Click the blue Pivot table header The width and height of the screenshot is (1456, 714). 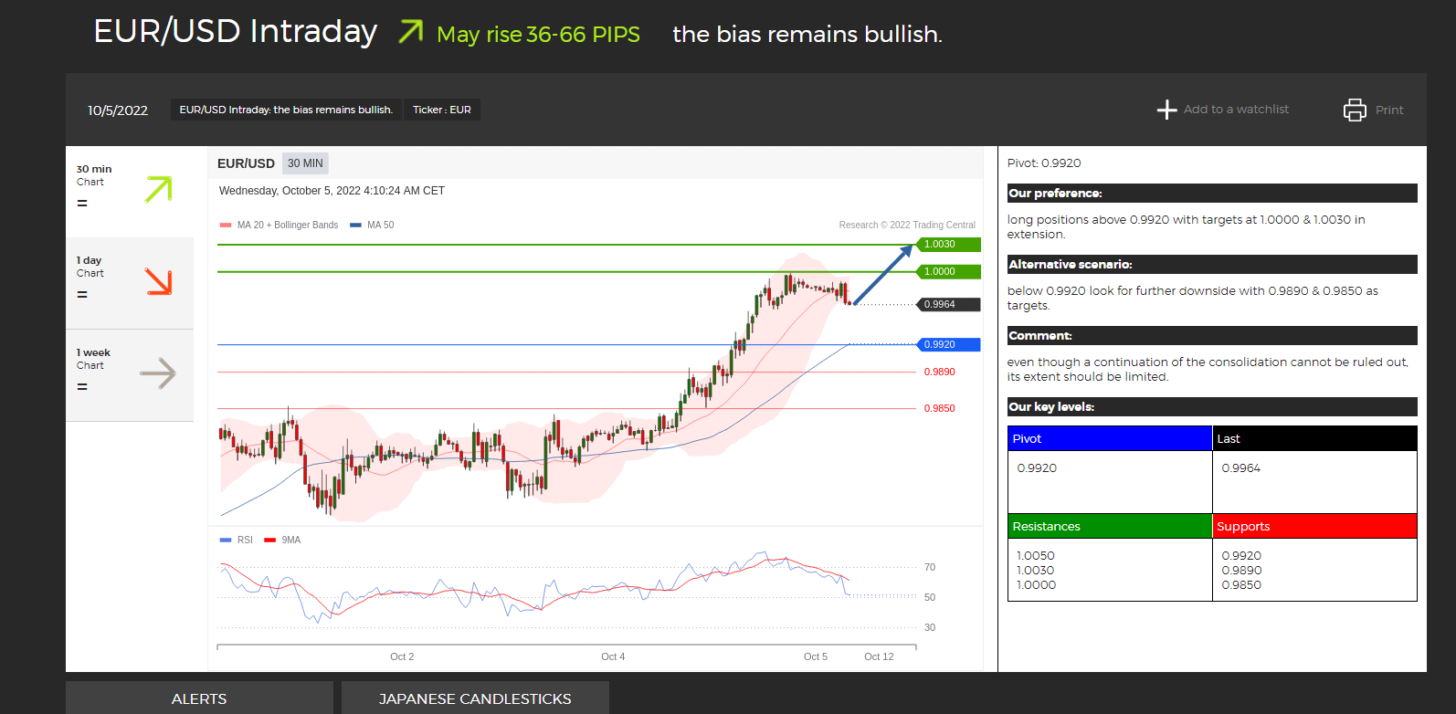[1110, 438]
